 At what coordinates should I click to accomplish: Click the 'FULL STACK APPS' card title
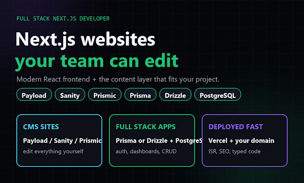146,127
